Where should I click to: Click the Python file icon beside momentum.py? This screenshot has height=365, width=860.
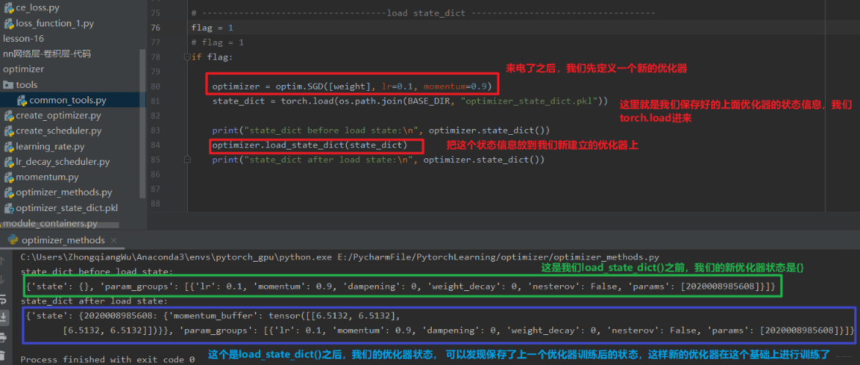coord(8,177)
